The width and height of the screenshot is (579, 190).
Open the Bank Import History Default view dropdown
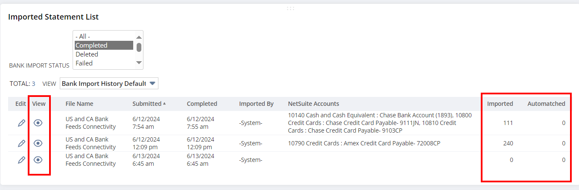(109, 83)
